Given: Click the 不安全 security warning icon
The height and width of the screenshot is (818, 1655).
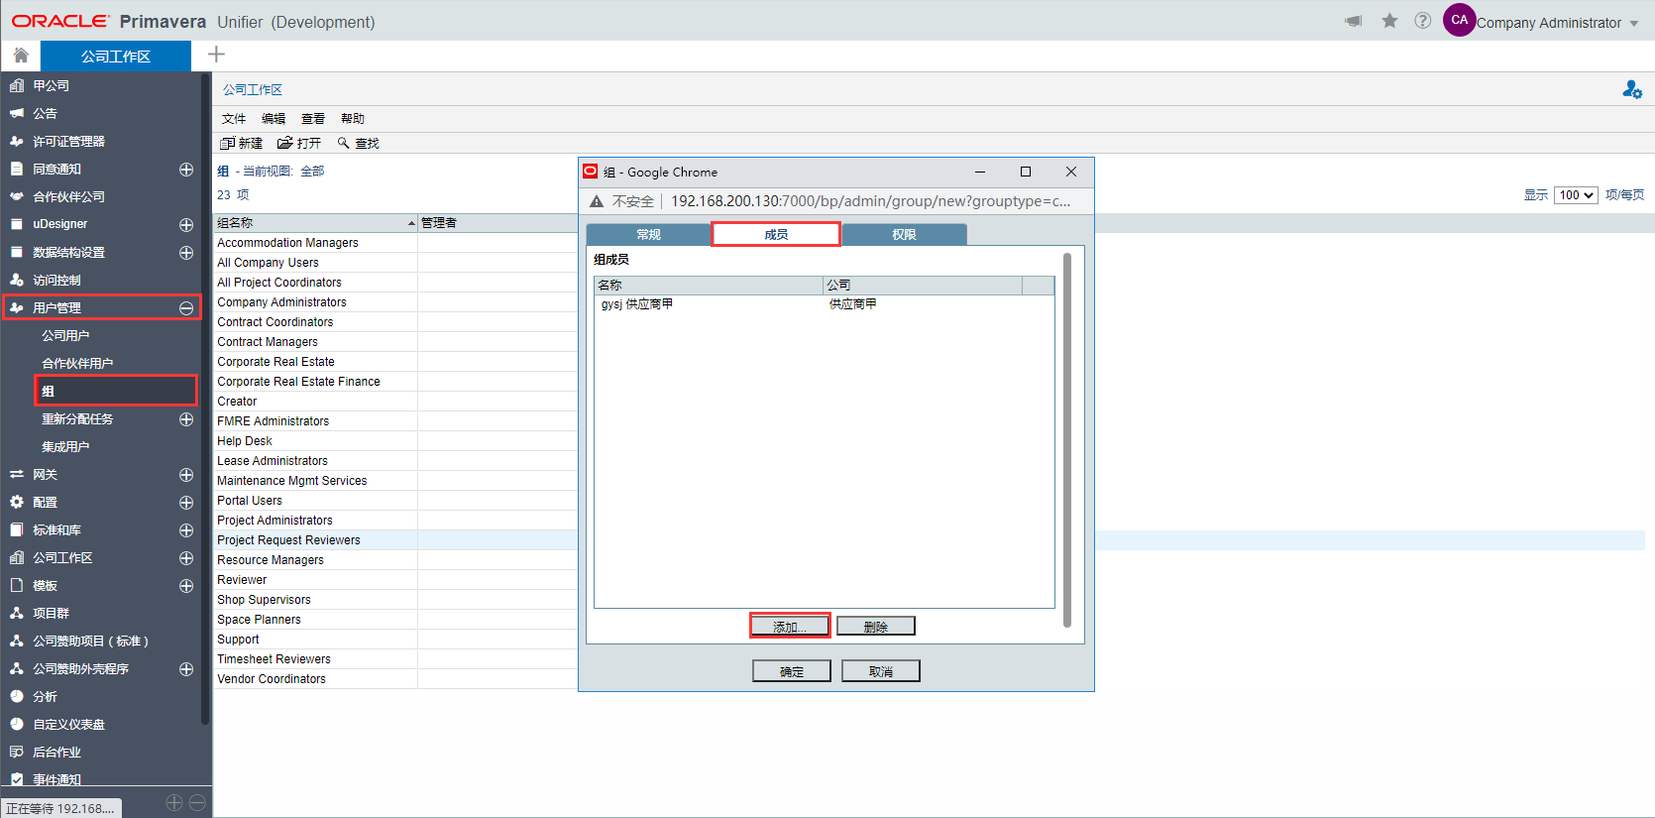Looking at the screenshot, I should [597, 201].
